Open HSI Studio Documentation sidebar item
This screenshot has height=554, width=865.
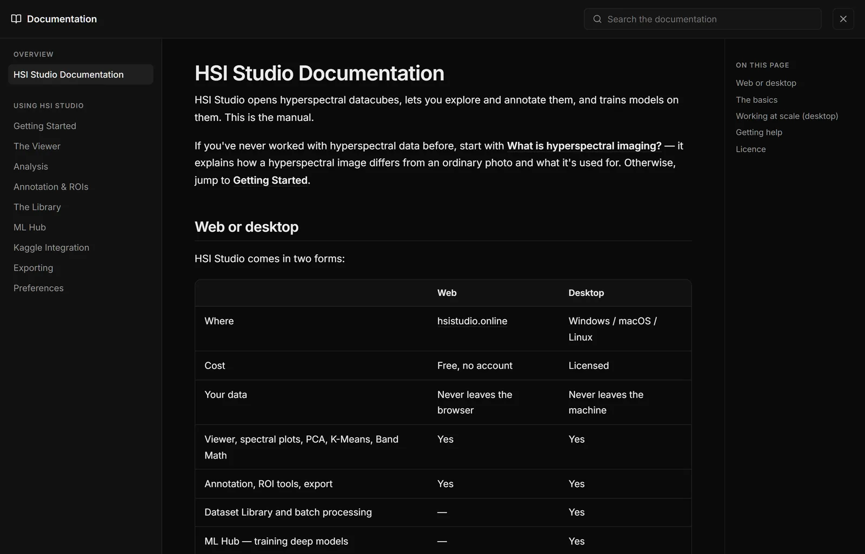pos(81,75)
